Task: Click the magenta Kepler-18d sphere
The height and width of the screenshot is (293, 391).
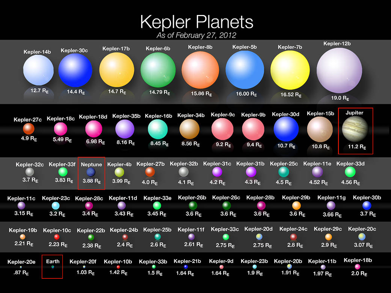Action: click(x=94, y=129)
